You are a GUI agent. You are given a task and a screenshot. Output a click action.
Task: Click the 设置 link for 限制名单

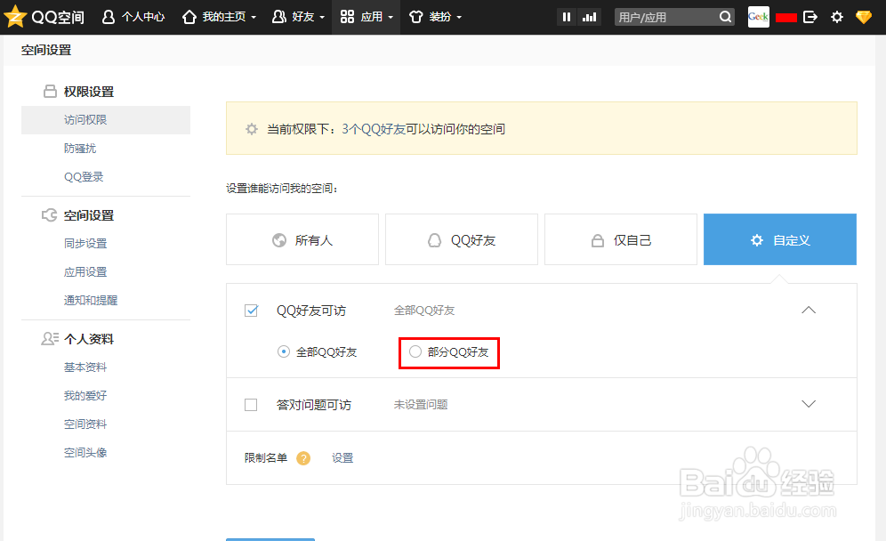click(342, 458)
